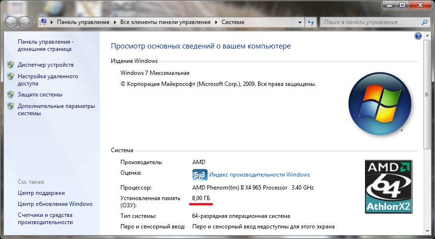Image resolution: width=435 pixels, height=239 pixels.
Task: Open address bar history dropdown
Action: (300, 22)
